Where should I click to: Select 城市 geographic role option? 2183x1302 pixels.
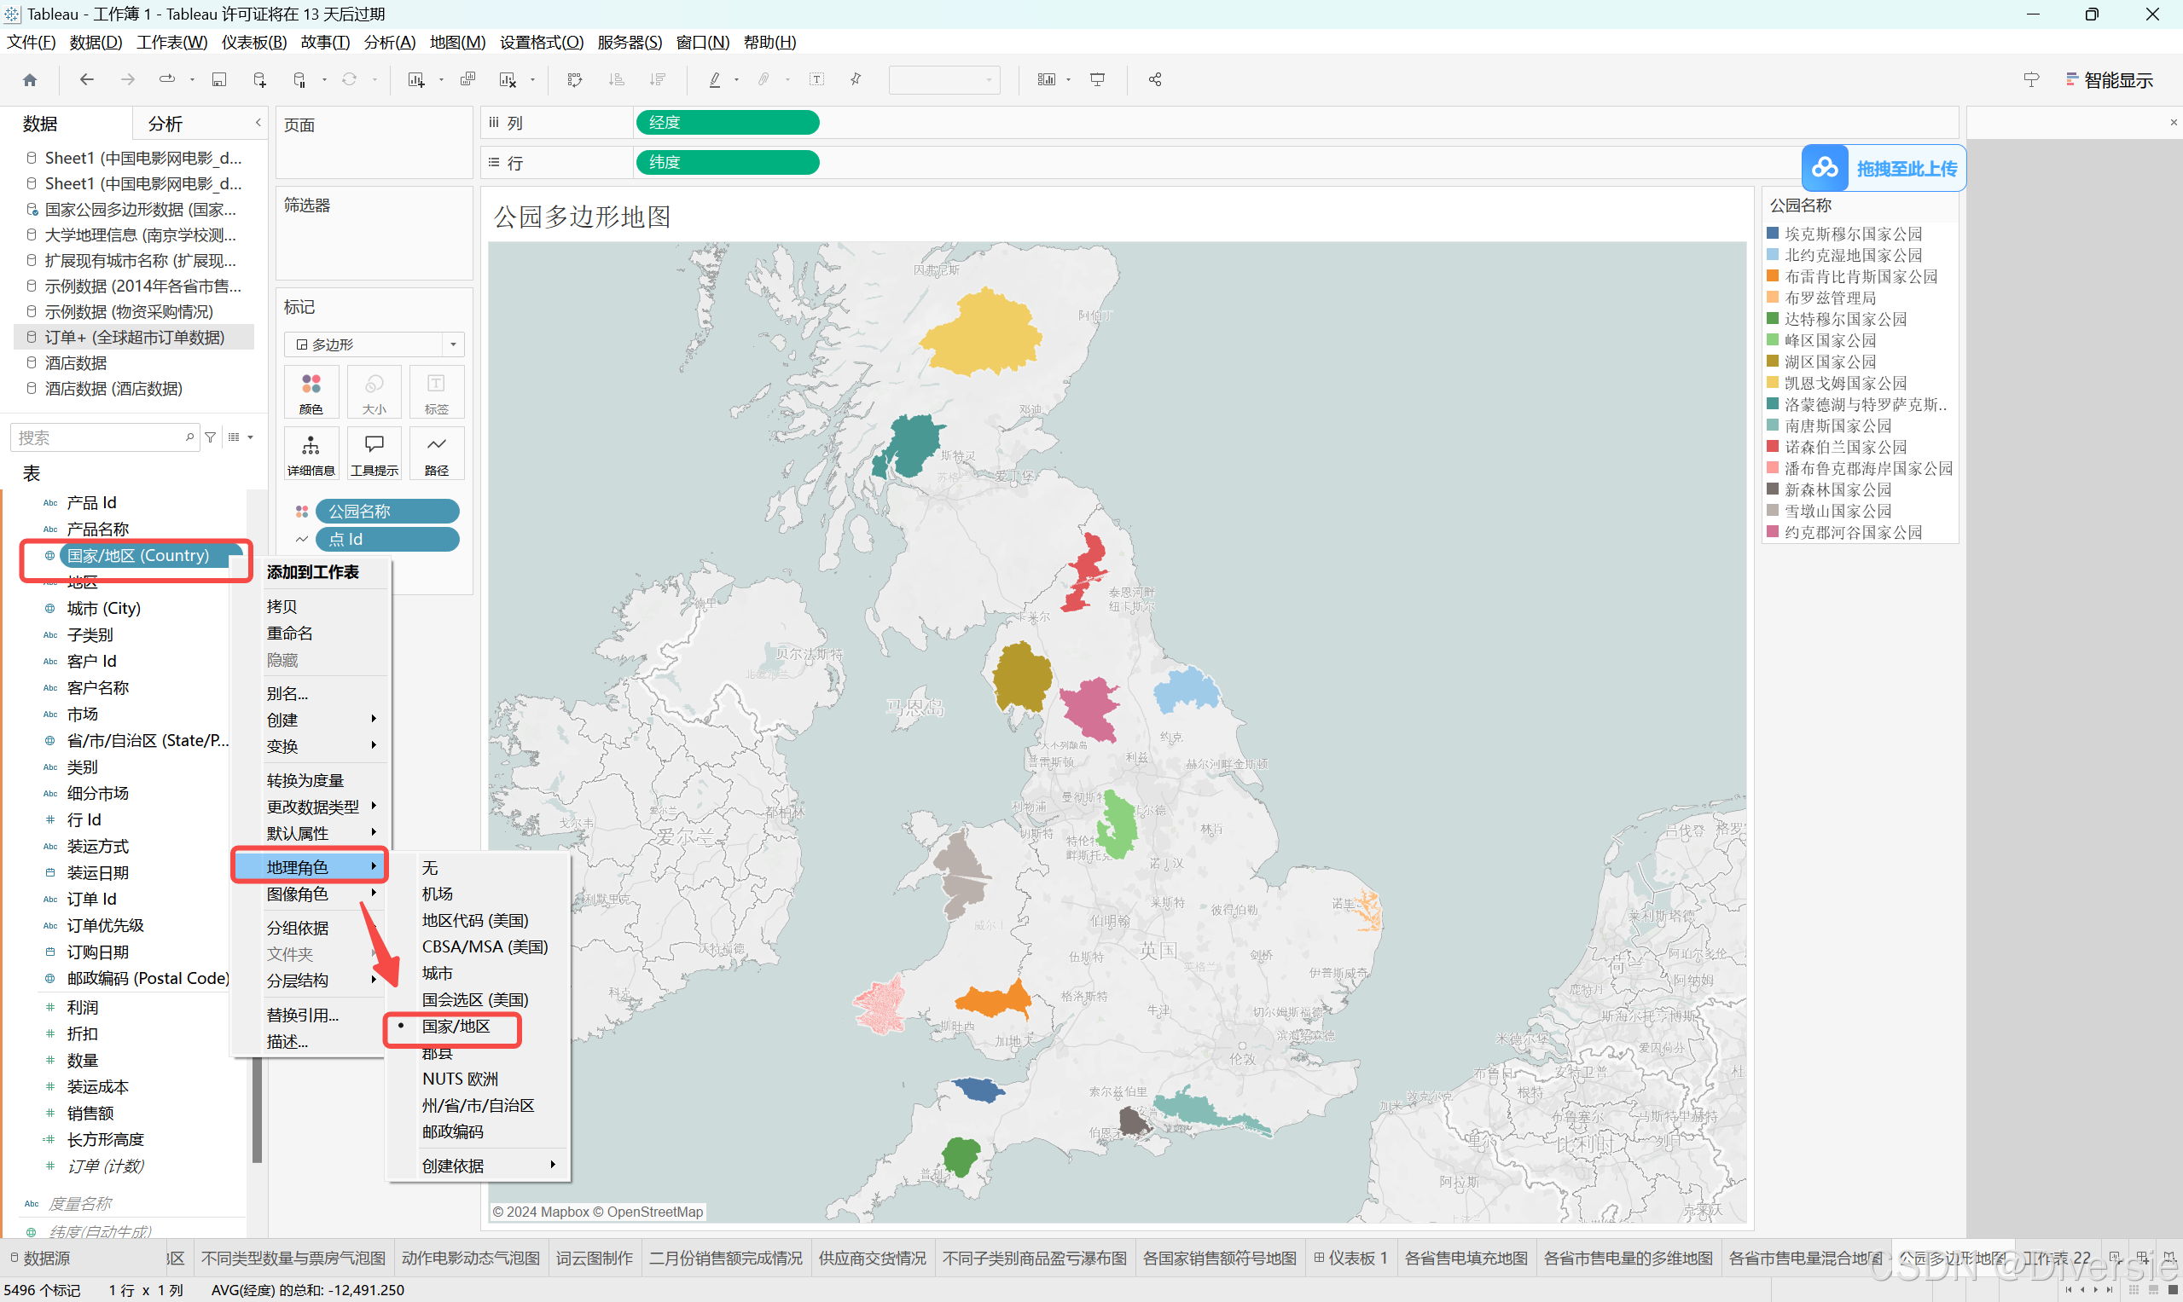[437, 973]
